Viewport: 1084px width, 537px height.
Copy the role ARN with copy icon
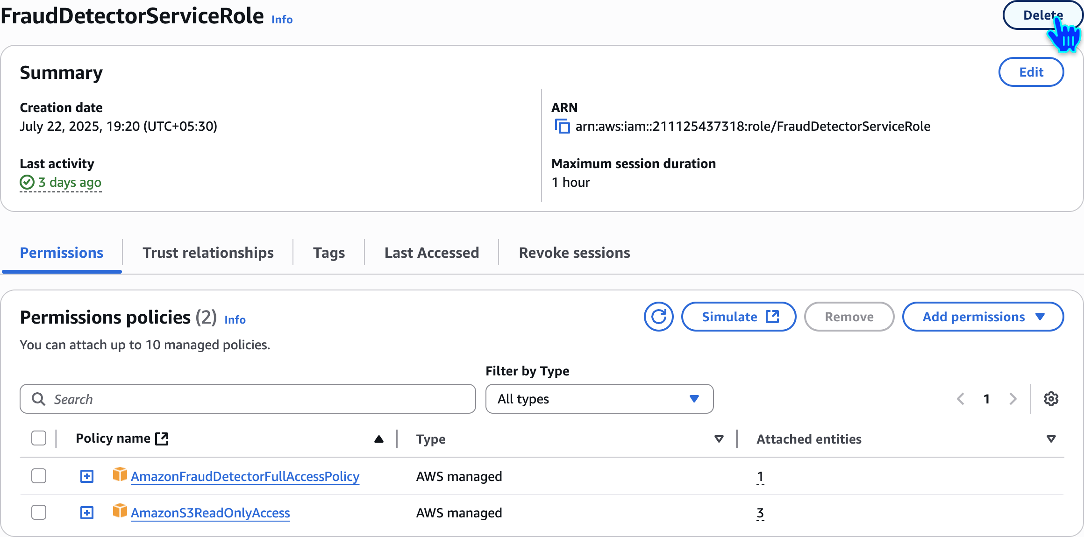(562, 126)
